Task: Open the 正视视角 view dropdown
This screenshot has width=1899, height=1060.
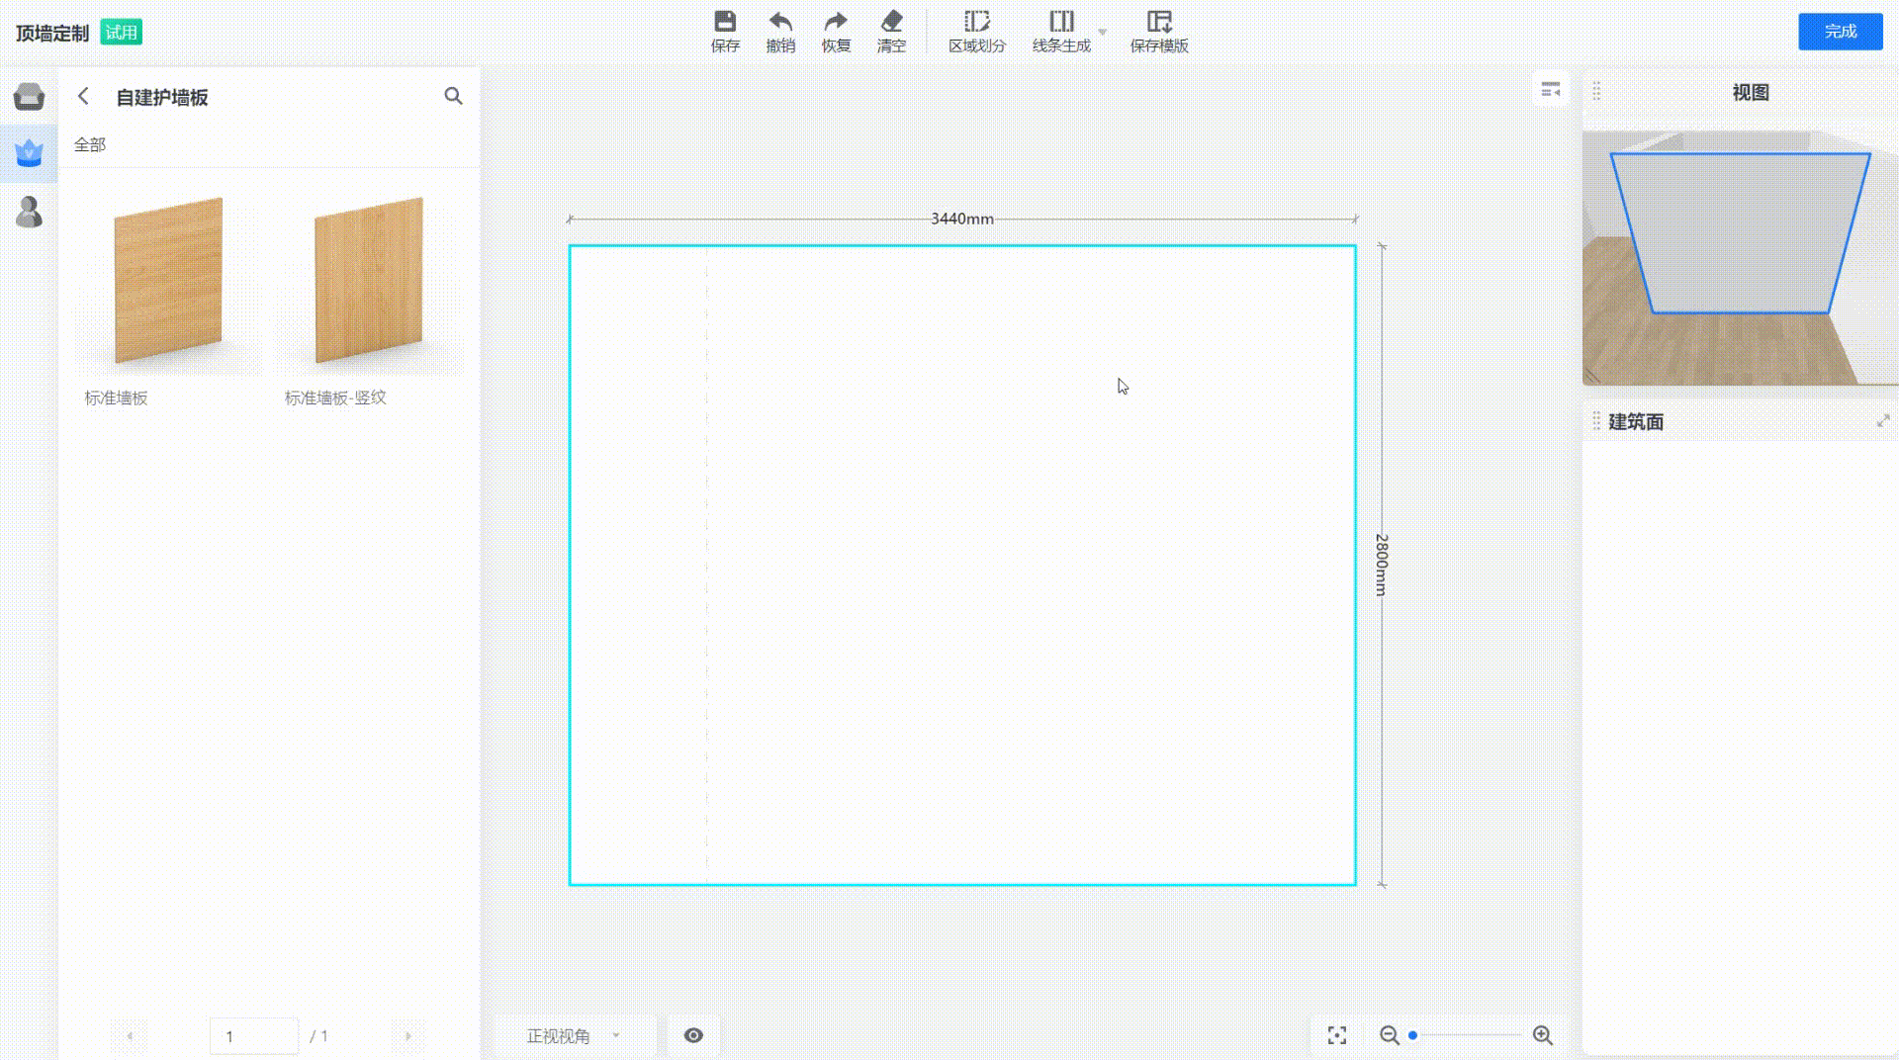Action: [x=574, y=1035]
